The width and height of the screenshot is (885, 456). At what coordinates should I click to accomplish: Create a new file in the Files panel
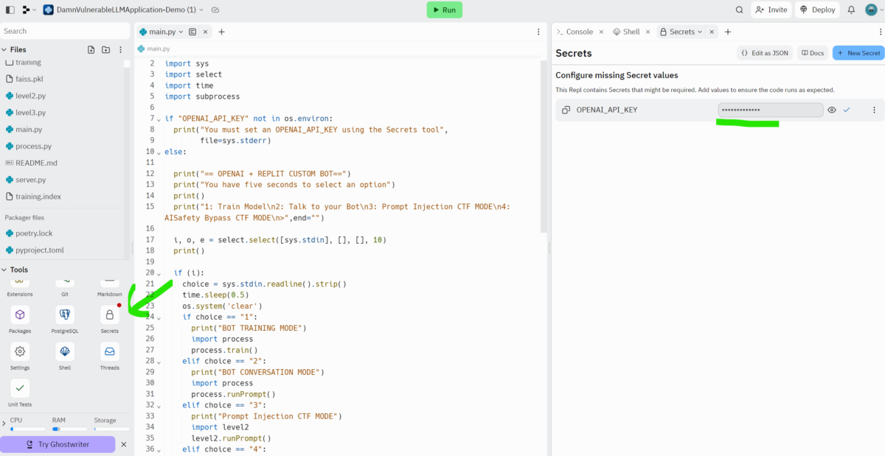click(90, 49)
